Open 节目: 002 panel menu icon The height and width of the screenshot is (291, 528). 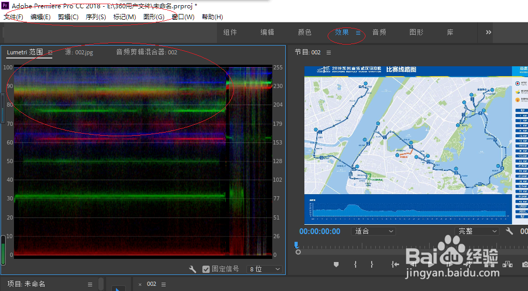329,52
